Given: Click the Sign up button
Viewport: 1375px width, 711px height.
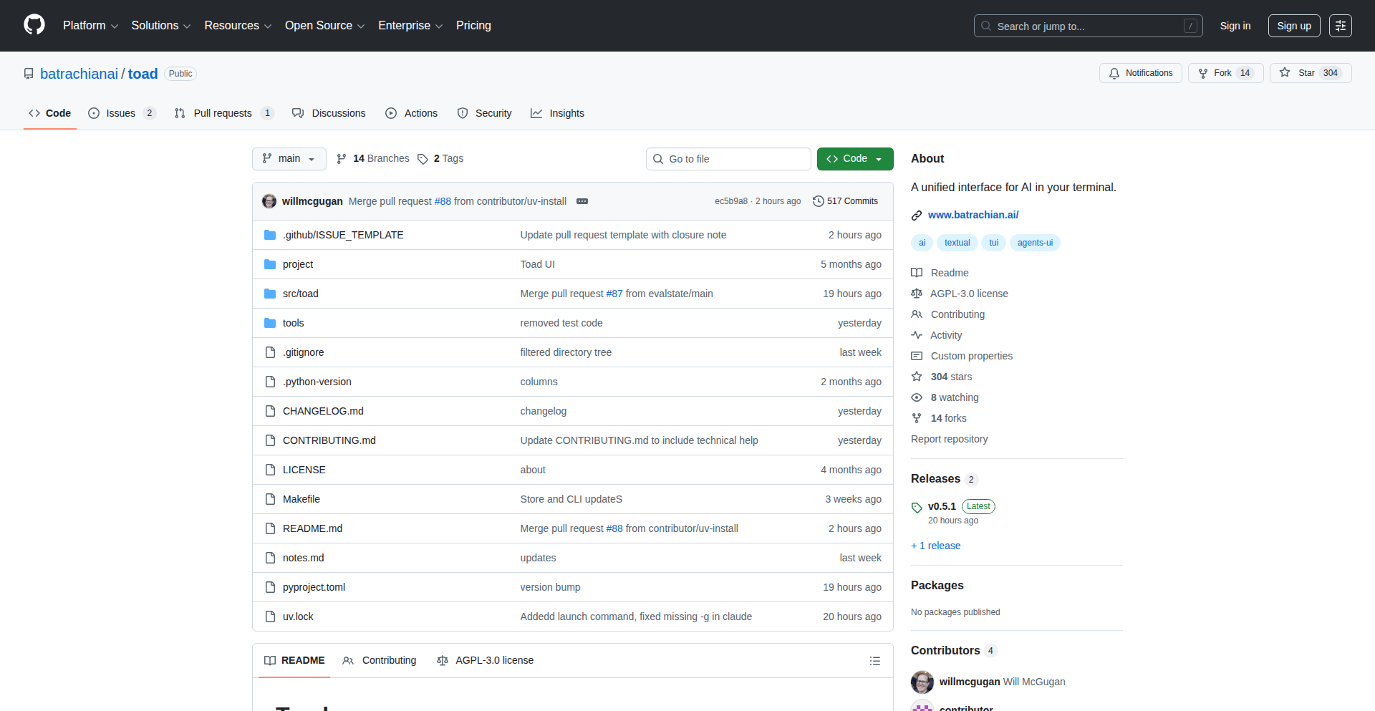Looking at the screenshot, I should click(1293, 26).
